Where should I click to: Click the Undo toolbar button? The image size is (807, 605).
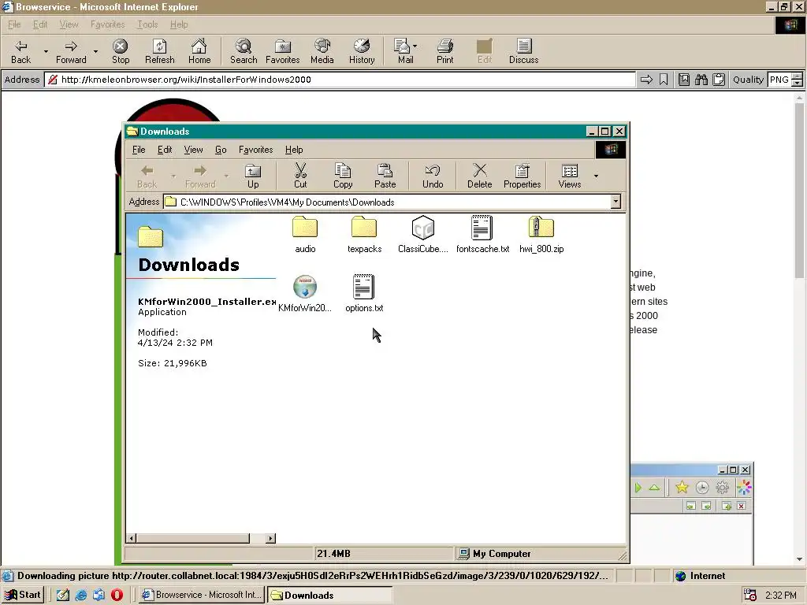pos(433,176)
